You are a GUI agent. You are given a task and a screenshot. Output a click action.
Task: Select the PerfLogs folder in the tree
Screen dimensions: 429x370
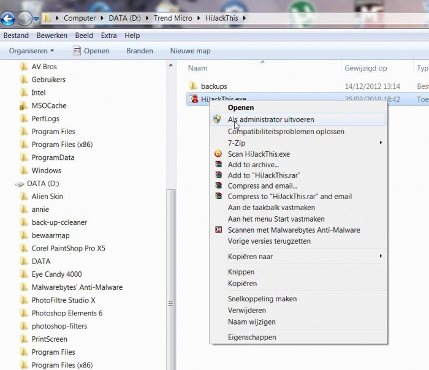coord(40,119)
